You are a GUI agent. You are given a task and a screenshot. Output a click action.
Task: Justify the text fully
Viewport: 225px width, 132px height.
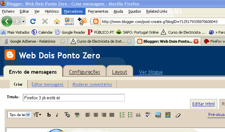pos(112,115)
